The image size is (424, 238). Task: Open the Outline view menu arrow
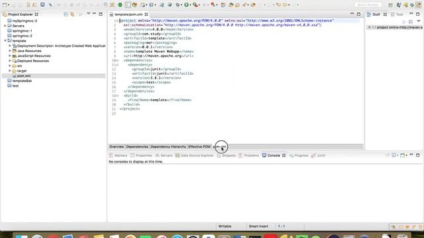pyautogui.click(x=419, y=21)
